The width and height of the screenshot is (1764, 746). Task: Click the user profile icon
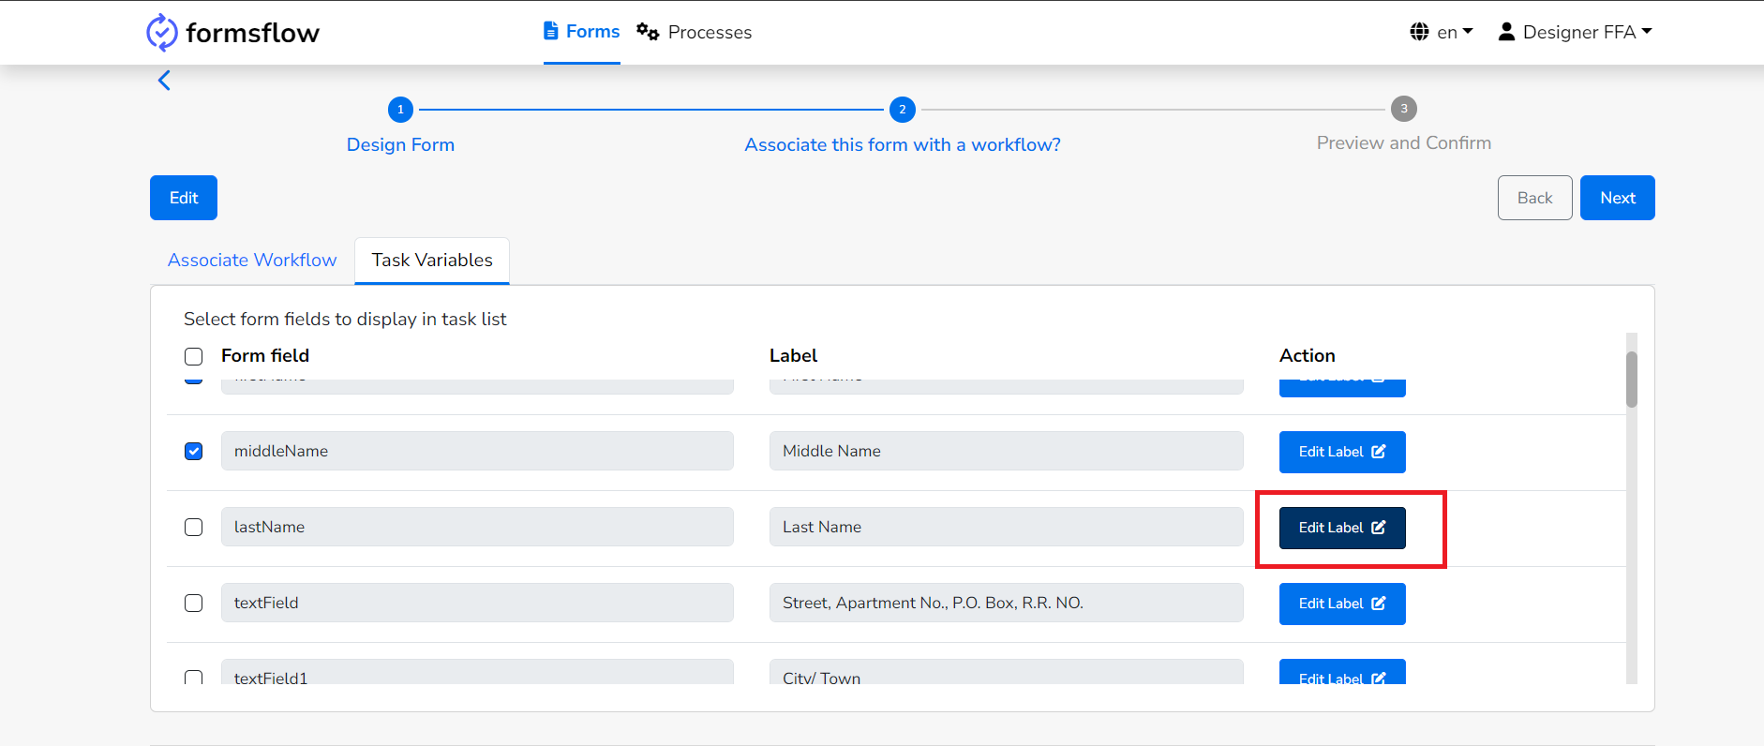pyautogui.click(x=1506, y=32)
